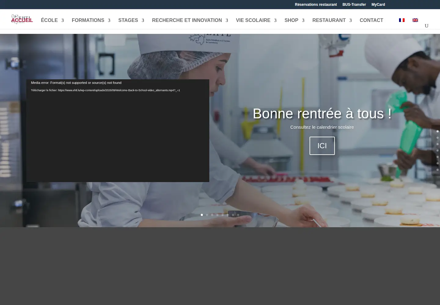Jump to sixth section via side-nav dot
This screenshot has width=440, height=305.
(x=438, y=163)
